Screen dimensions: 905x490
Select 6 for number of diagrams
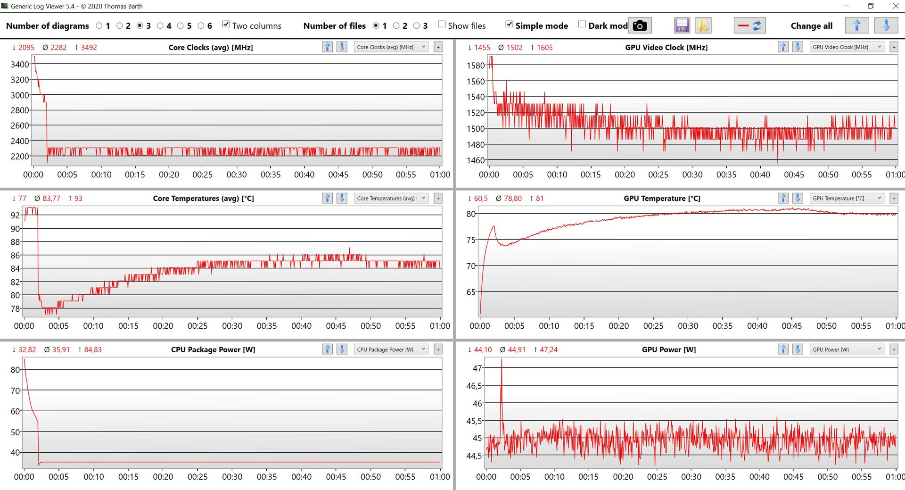201,25
